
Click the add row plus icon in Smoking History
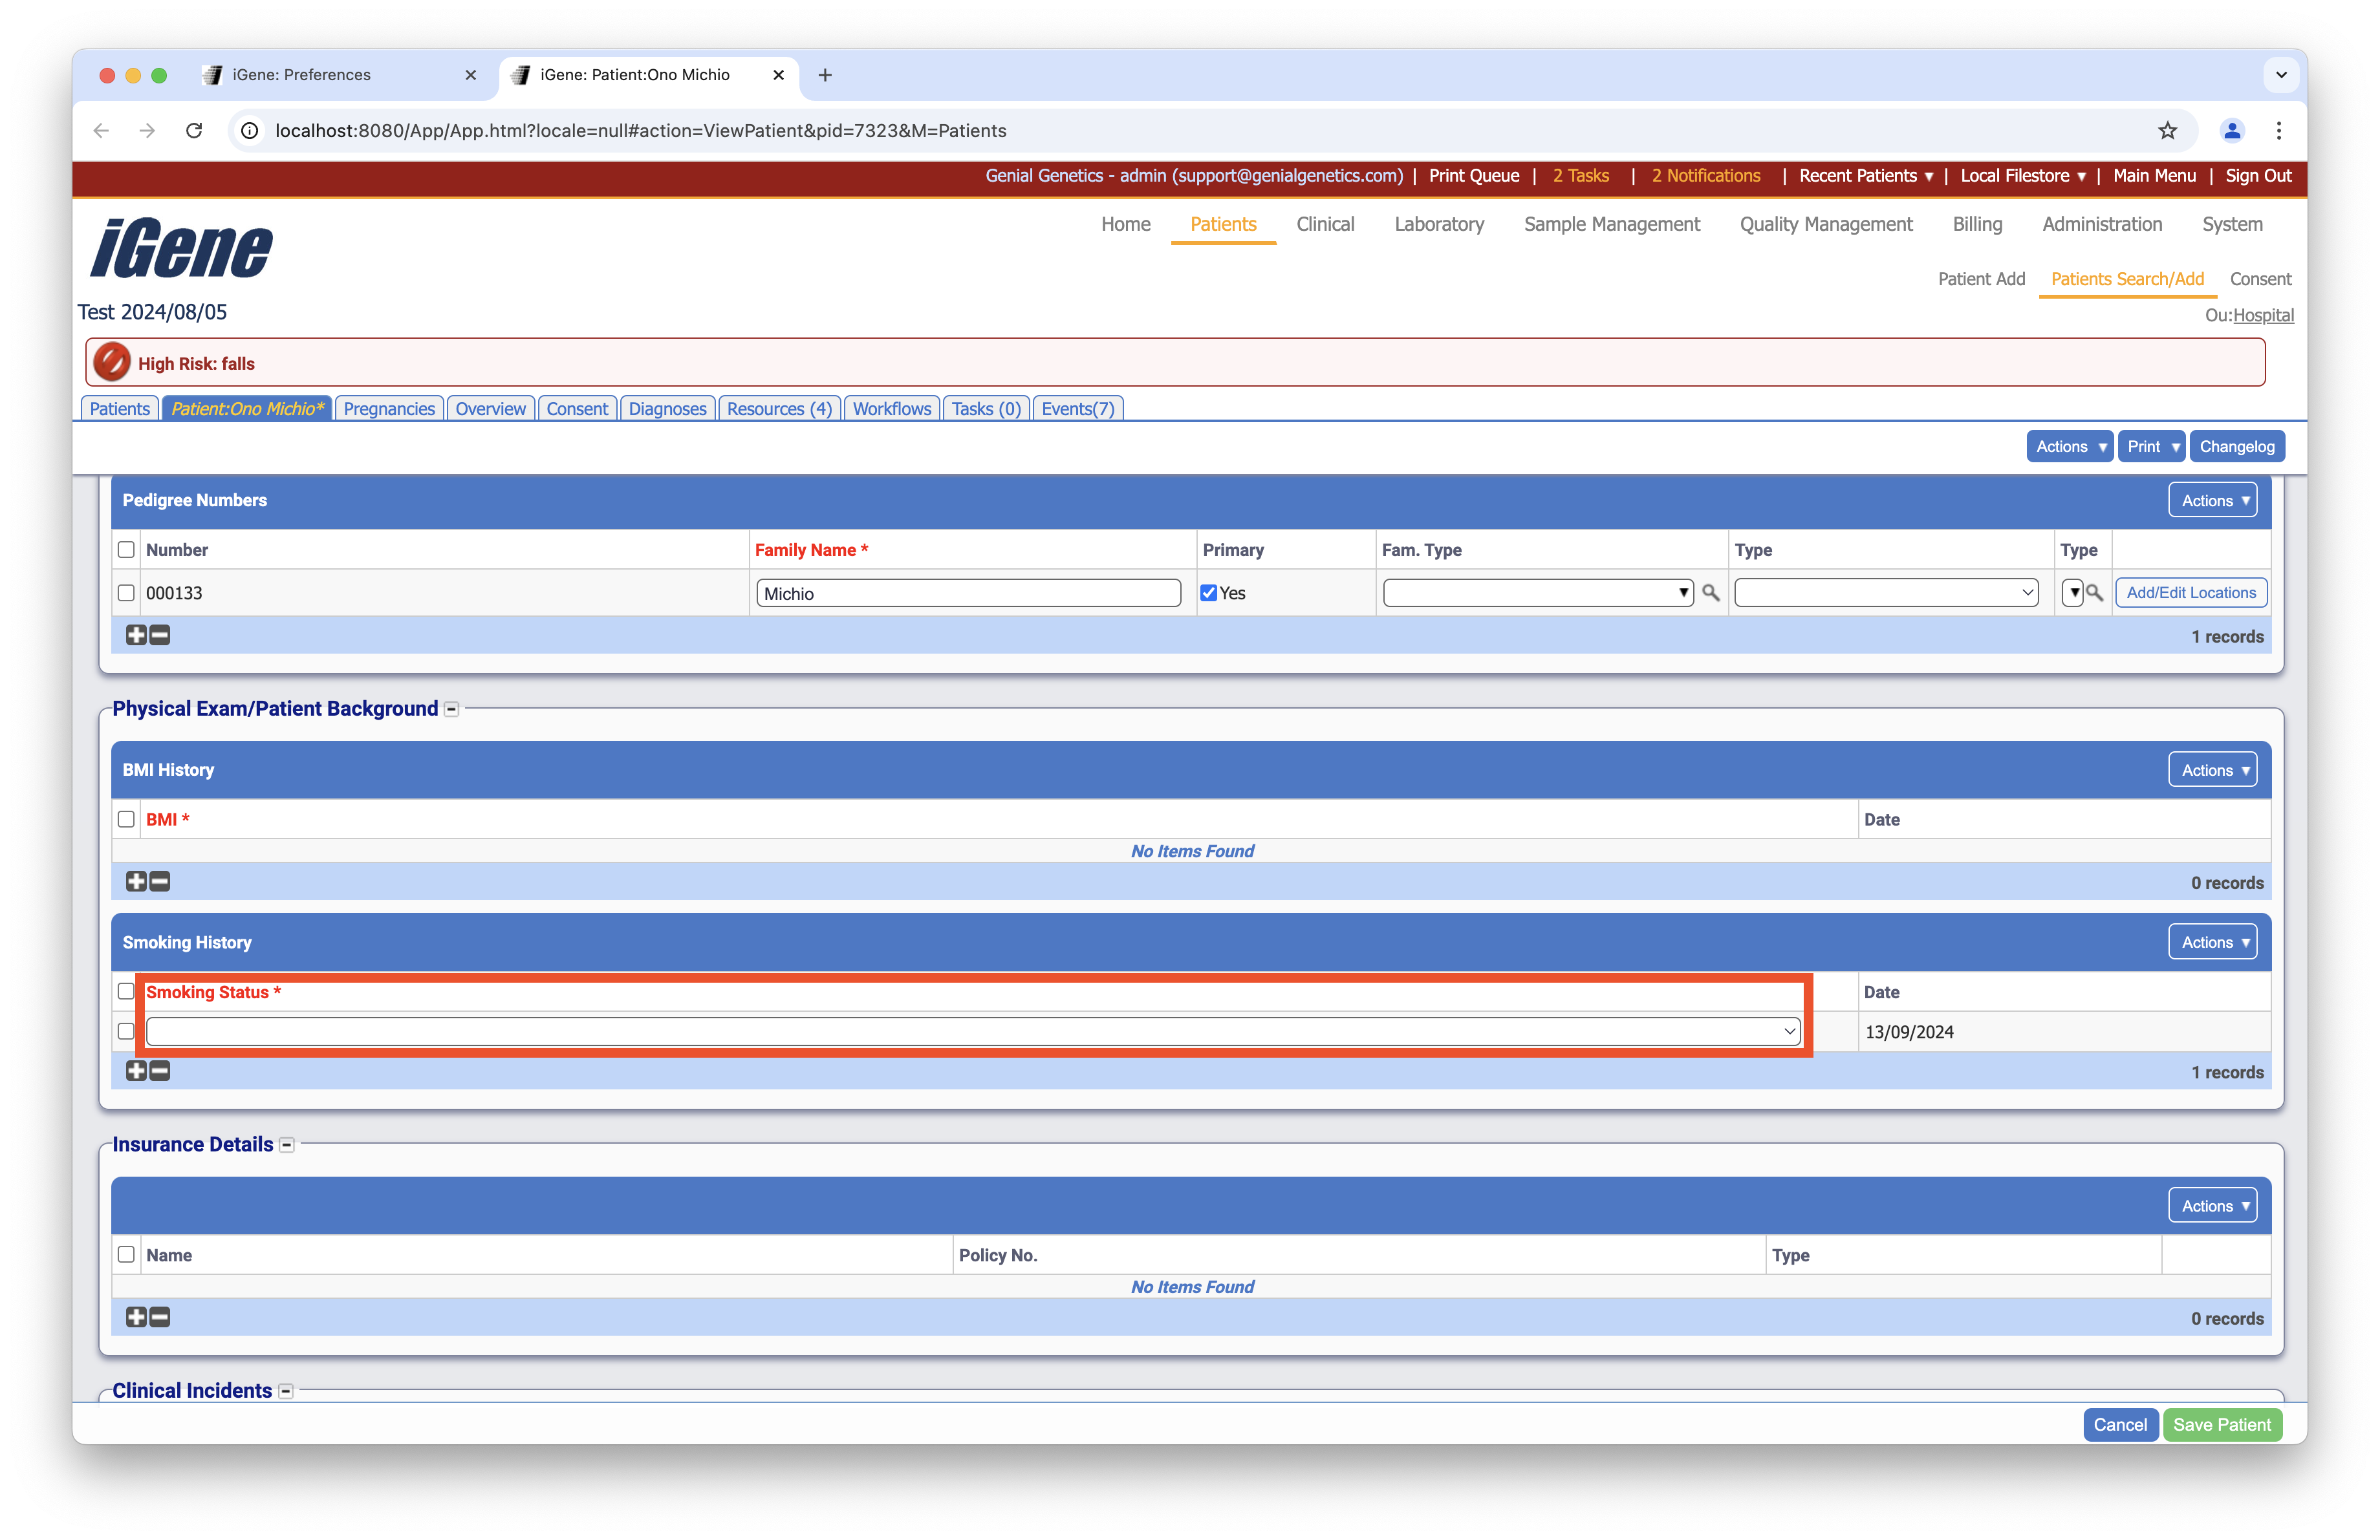136,1071
